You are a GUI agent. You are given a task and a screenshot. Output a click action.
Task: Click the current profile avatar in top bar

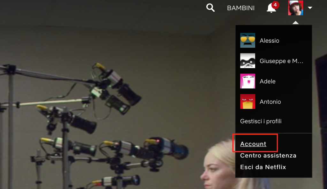click(x=295, y=8)
